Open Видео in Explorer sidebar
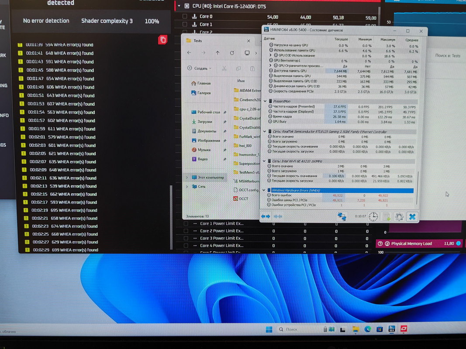This screenshot has width=466, height=349. (200, 159)
